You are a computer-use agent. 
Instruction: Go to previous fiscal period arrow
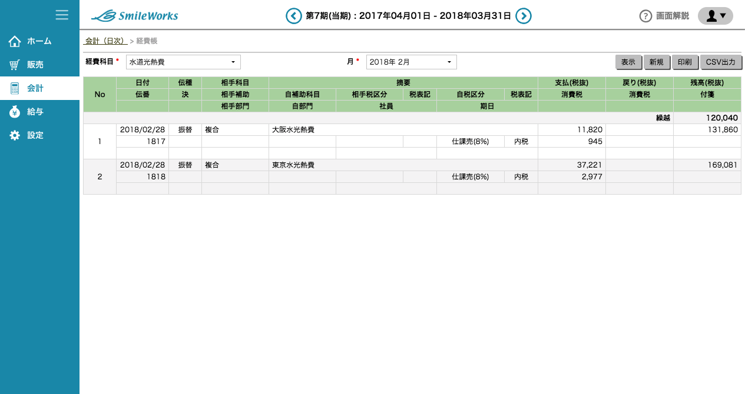(x=294, y=16)
